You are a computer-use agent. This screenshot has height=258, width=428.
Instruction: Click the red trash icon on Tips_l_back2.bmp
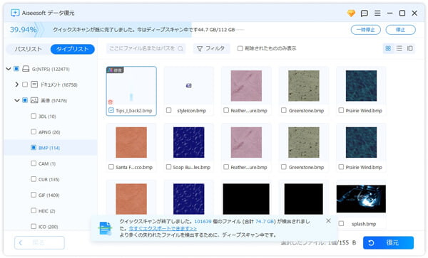point(111,102)
